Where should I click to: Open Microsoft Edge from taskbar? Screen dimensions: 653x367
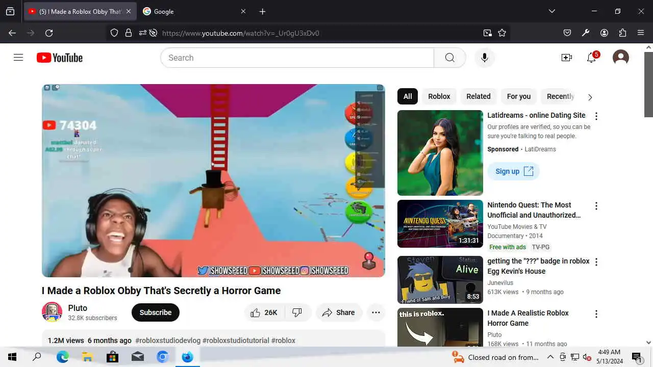[x=62, y=357]
